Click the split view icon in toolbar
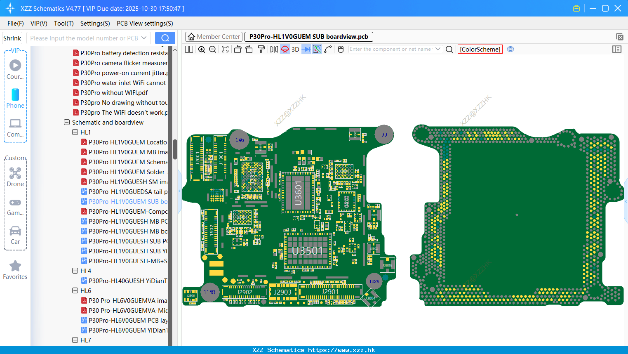This screenshot has width=628, height=354. coord(189,49)
